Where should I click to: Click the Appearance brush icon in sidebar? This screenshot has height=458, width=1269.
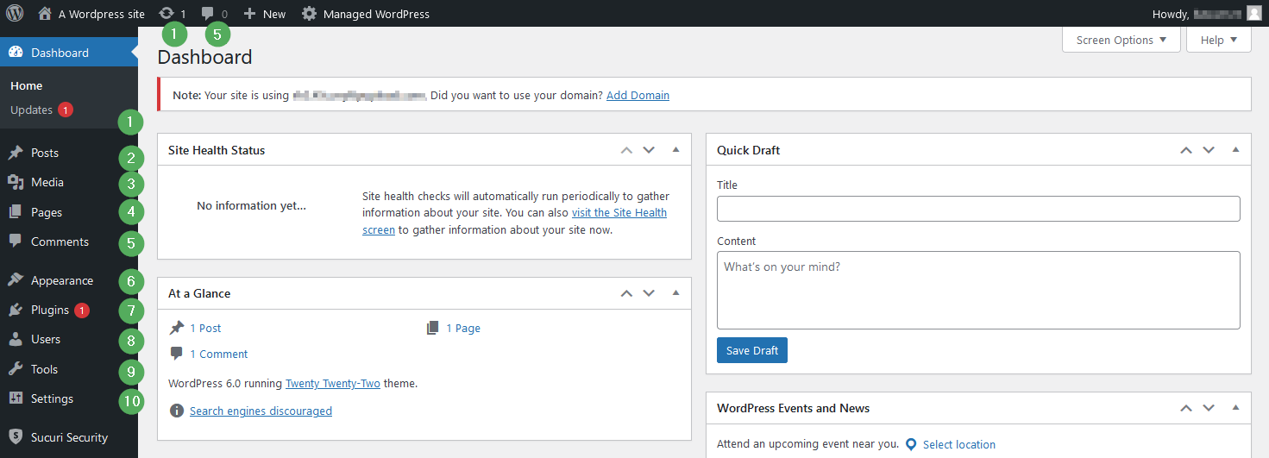tap(16, 280)
